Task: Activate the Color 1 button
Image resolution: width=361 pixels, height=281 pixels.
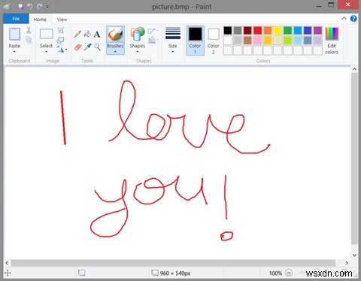Action: (195, 40)
